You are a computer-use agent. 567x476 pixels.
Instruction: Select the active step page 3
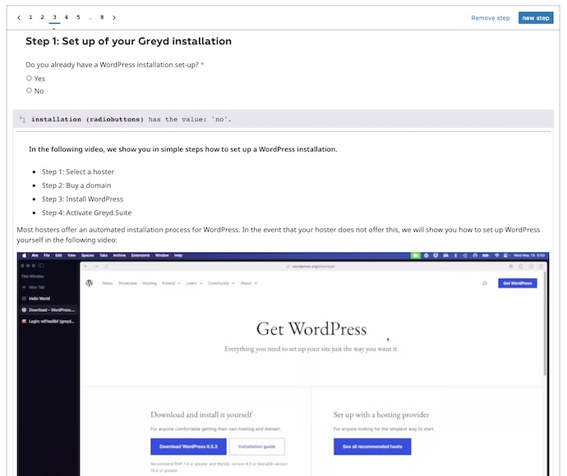point(54,17)
